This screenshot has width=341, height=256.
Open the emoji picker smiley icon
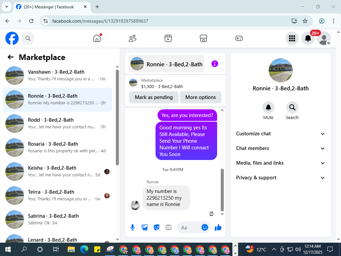pyautogui.click(x=205, y=227)
